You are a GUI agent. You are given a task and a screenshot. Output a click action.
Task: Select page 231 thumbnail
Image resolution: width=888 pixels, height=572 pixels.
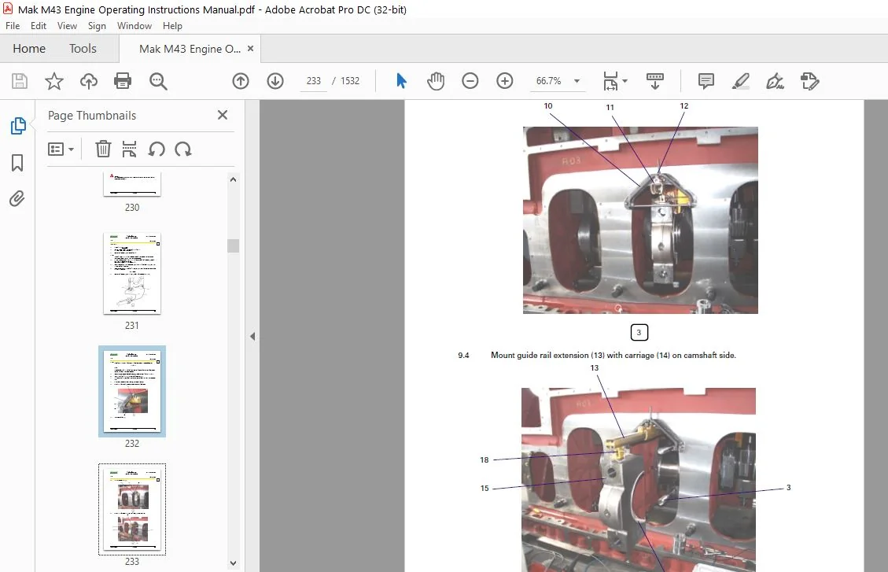[x=132, y=273]
